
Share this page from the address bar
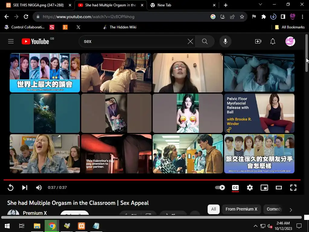[x=232, y=17]
